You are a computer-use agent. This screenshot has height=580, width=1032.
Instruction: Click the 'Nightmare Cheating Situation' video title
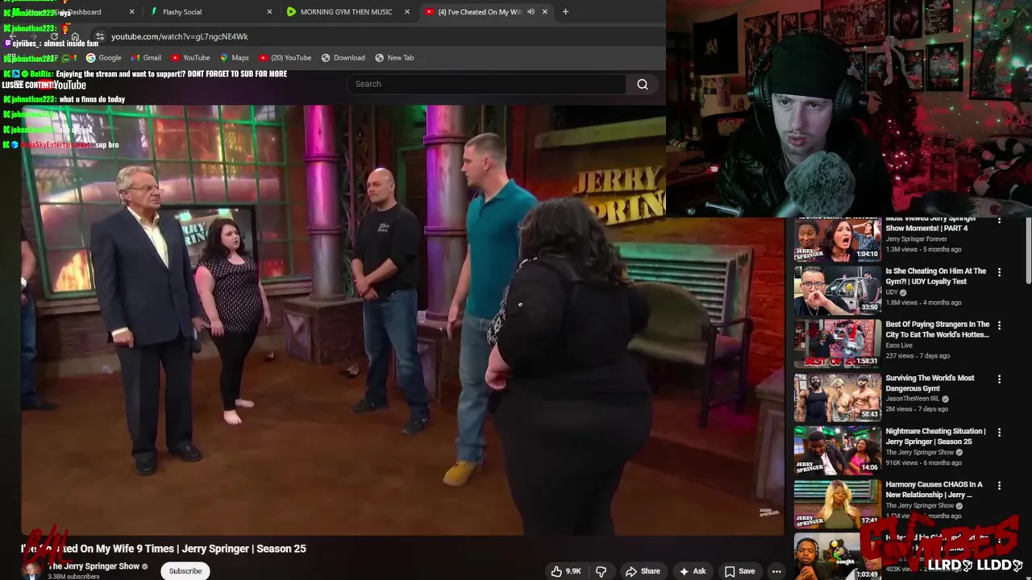(x=935, y=436)
